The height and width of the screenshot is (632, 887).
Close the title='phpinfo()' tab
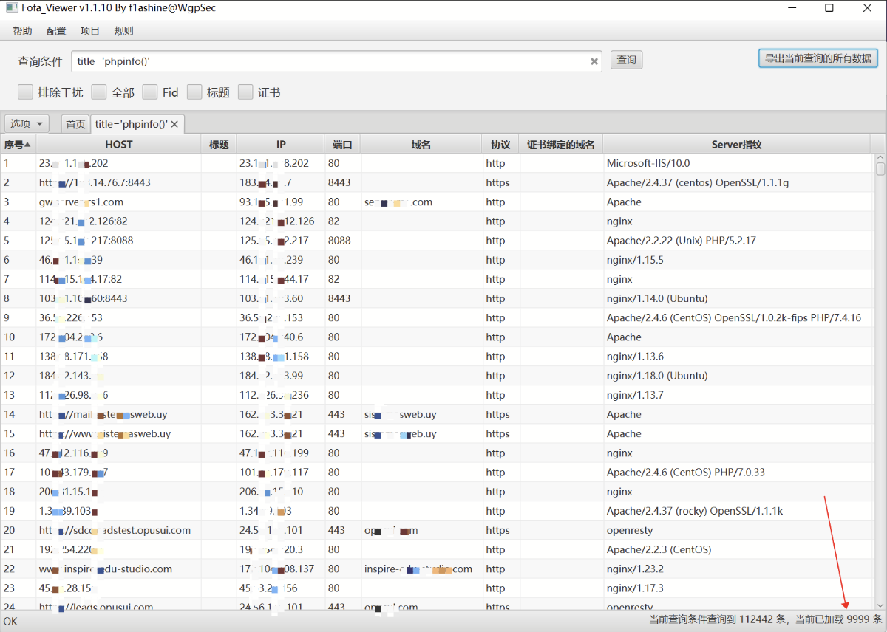pyautogui.click(x=174, y=124)
